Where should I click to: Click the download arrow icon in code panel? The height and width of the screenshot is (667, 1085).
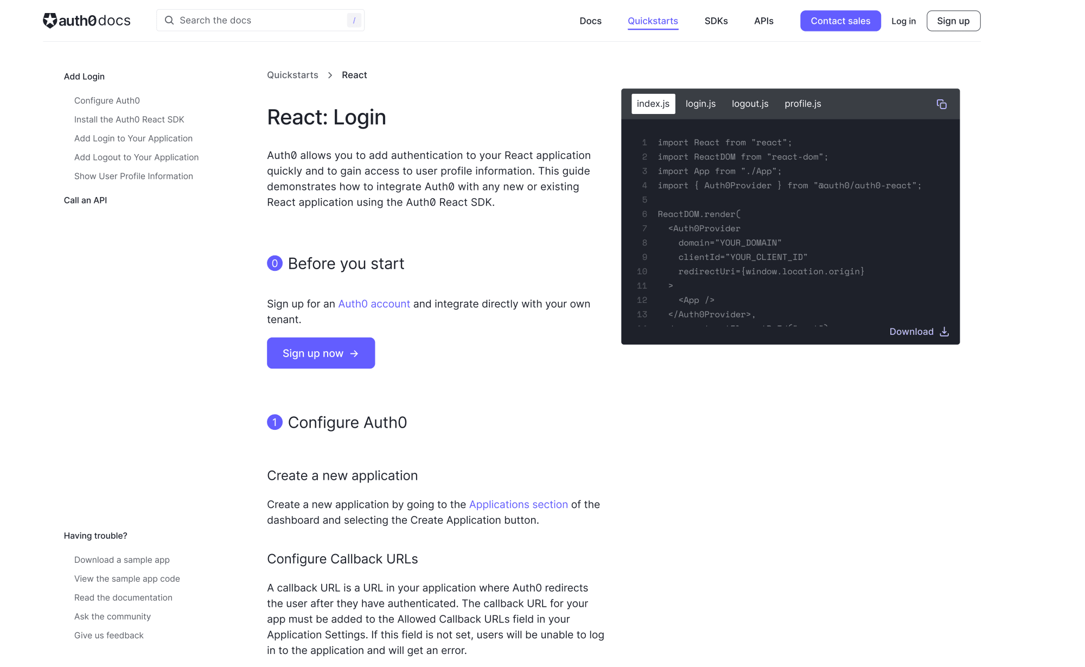coord(944,332)
